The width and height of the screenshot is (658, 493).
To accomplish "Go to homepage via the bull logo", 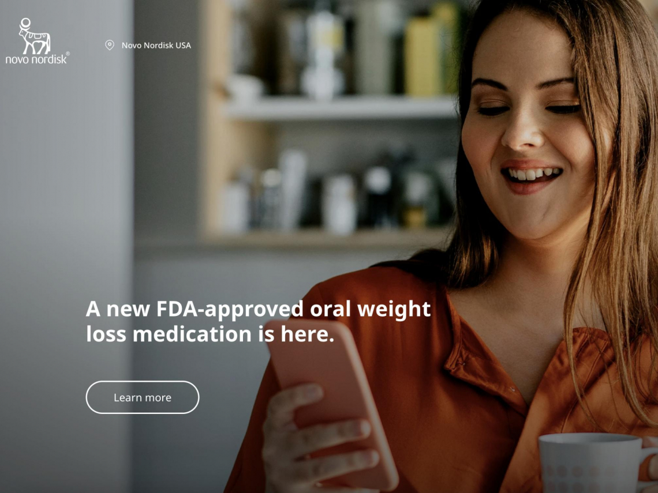I will click(x=35, y=36).
